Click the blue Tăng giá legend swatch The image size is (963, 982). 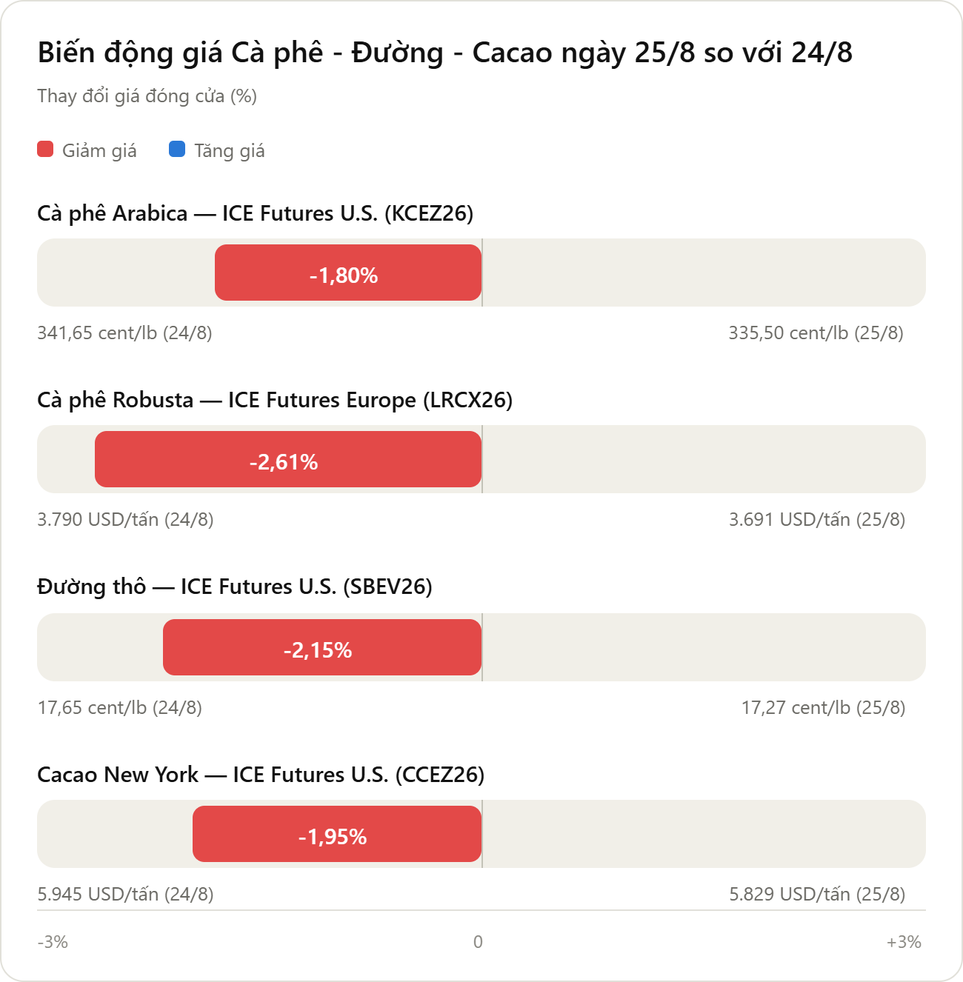point(177,150)
